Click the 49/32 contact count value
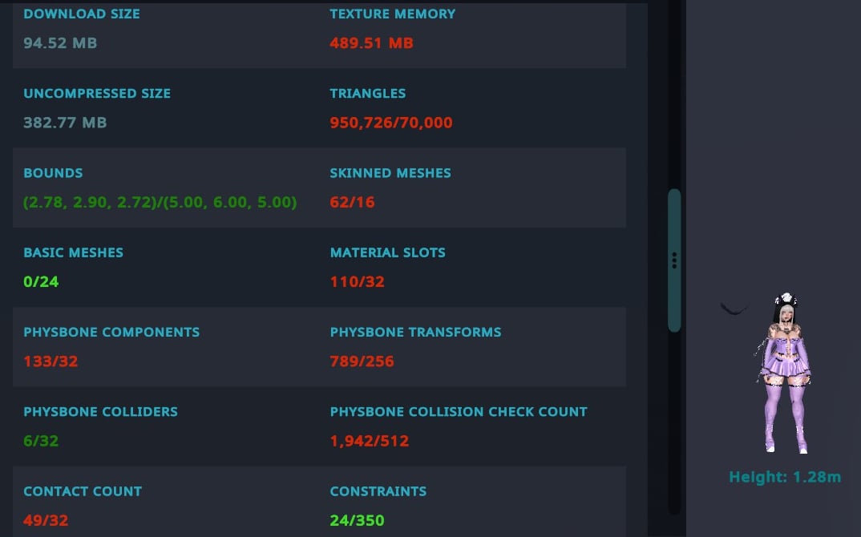This screenshot has width=861, height=537. [46, 520]
